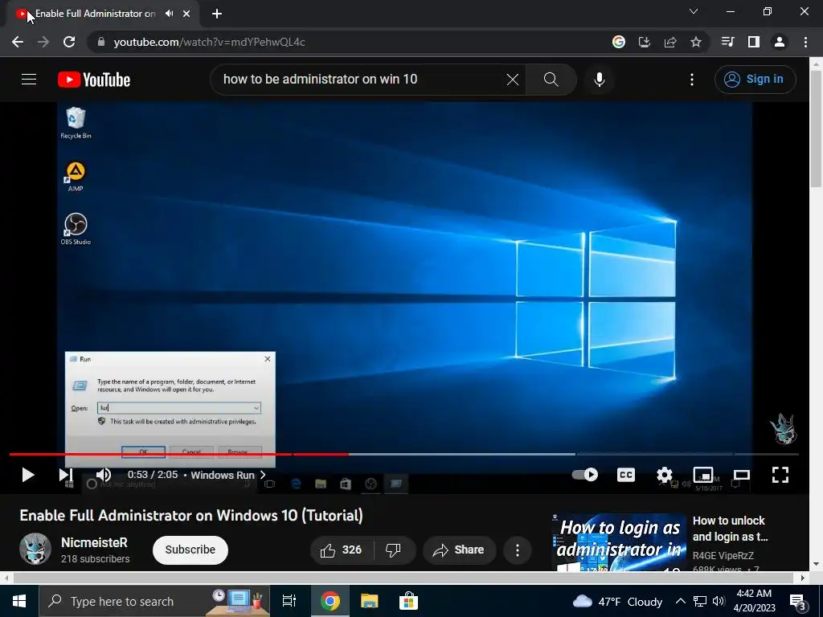Open the NicmeisteR channel name link

tap(95, 542)
